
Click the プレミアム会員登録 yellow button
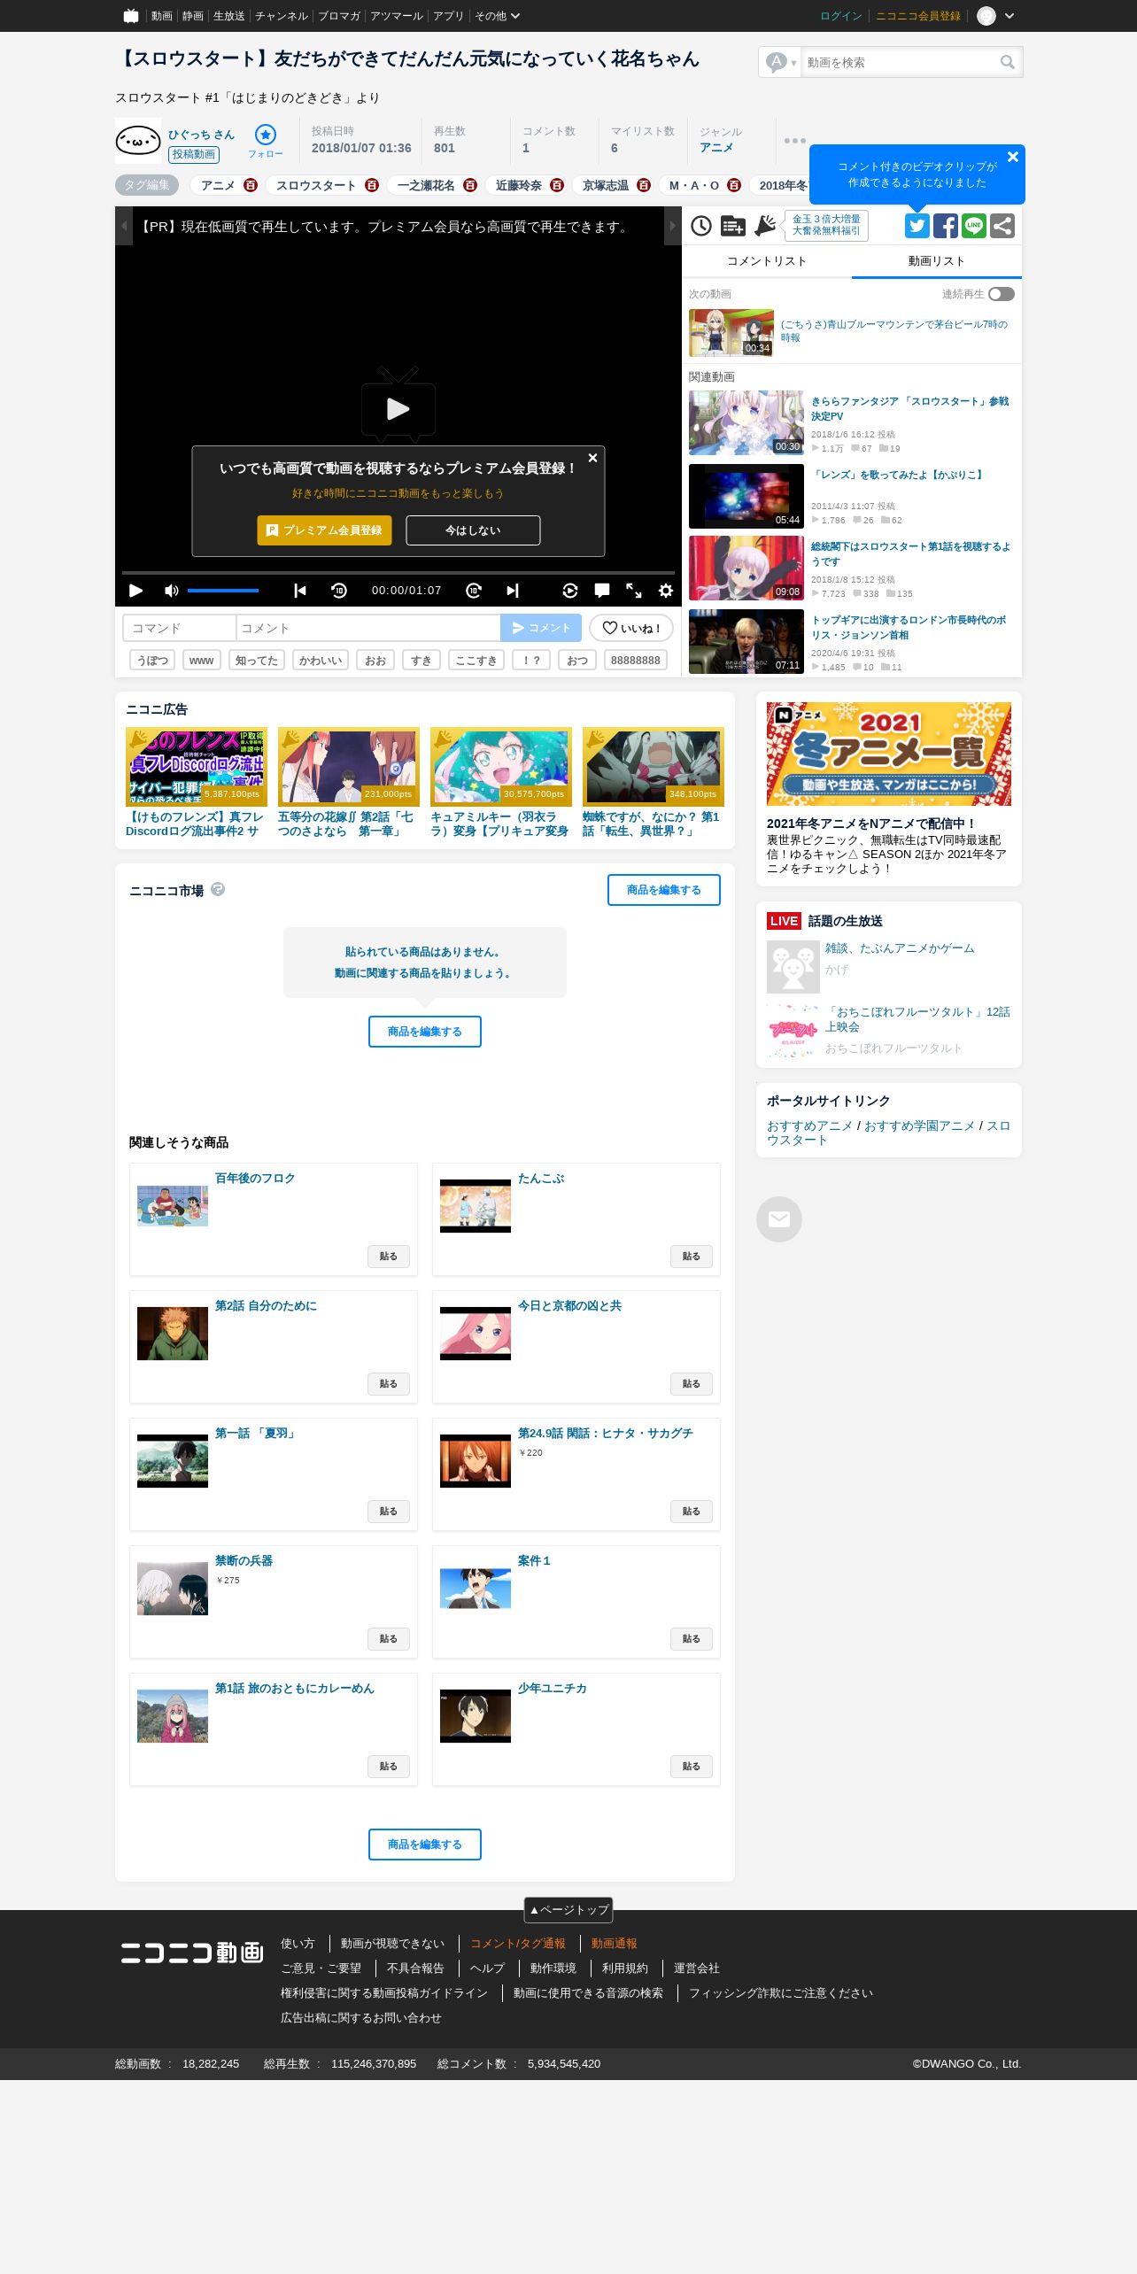(324, 530)
